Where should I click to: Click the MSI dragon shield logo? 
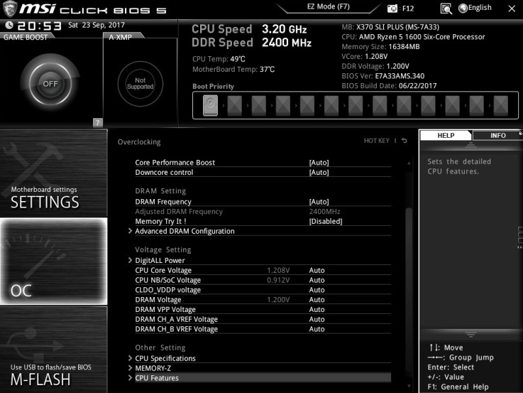coord(9,9)
